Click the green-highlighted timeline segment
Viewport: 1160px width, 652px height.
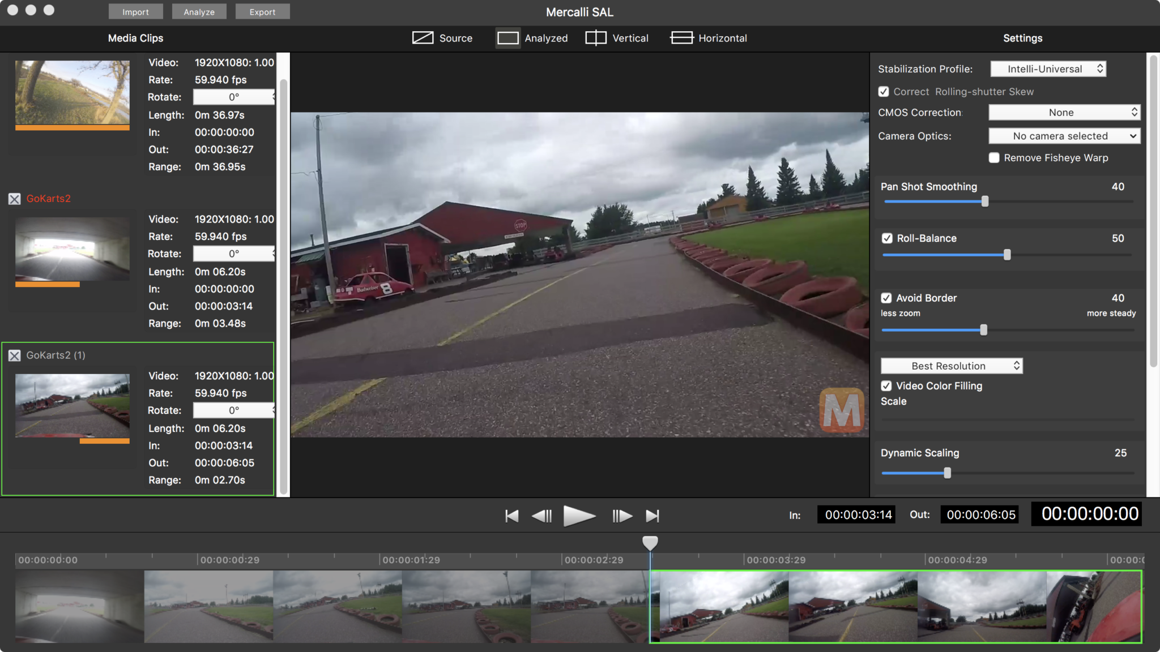(895, 606)
